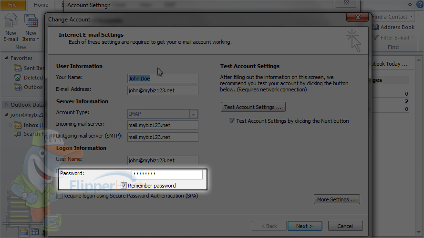The image size is (424, 238).
Task: Click the Outgoing mail server (SMTP) field
Action: point(163,137)
